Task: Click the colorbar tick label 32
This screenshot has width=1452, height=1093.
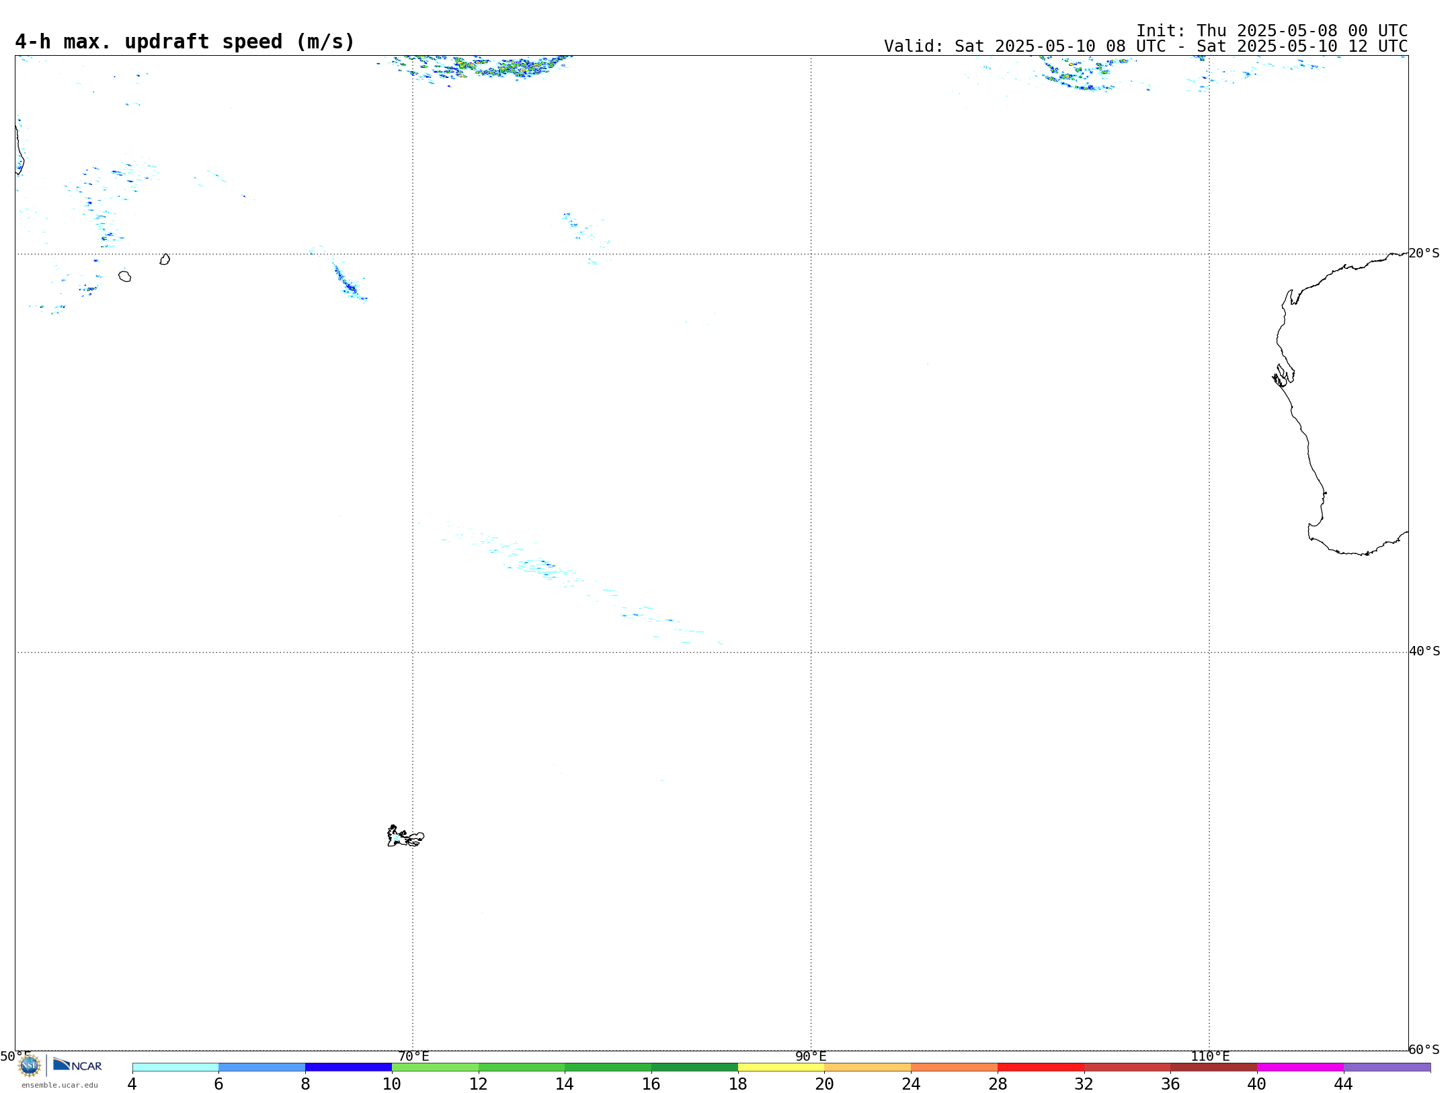Action: pos(1084,1084)
